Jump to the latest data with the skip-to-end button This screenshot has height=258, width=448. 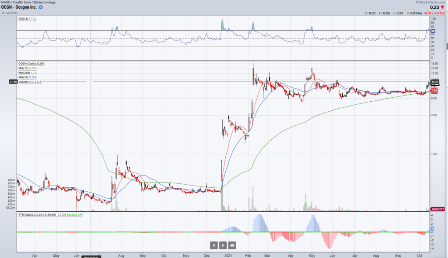(x=232, y=245)
